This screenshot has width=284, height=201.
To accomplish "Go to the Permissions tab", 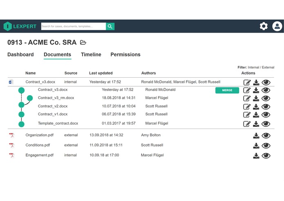I will (125, 55).
